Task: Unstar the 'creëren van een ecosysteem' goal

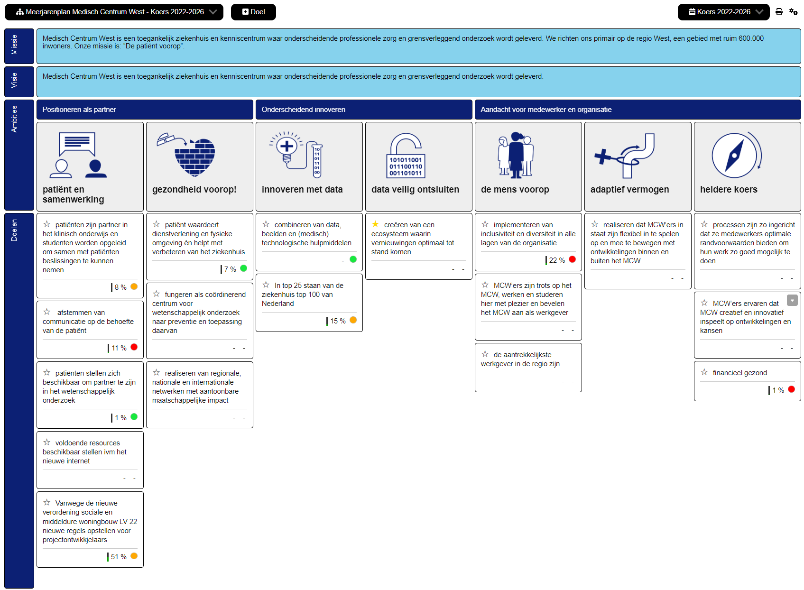Action: (375, 224)
